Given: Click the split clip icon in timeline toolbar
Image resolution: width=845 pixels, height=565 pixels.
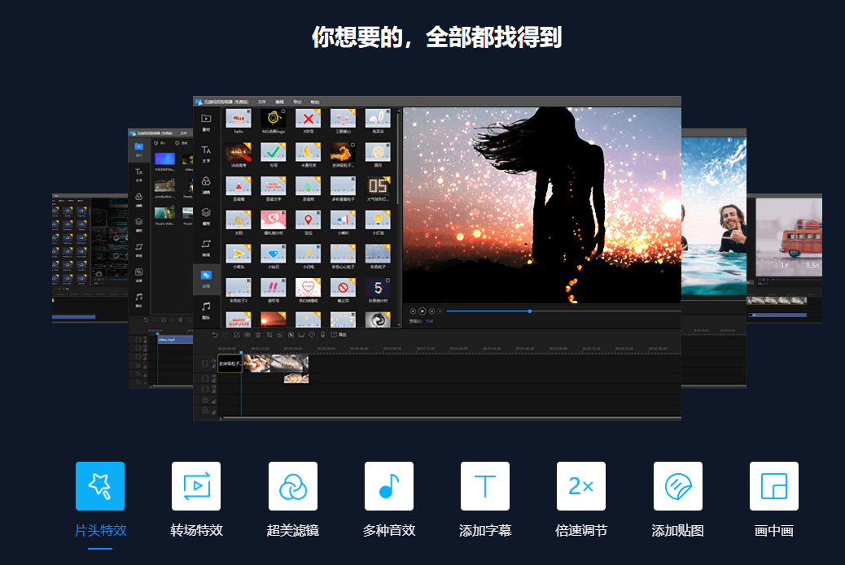Looking at the screenshot, I should (247, 335).
